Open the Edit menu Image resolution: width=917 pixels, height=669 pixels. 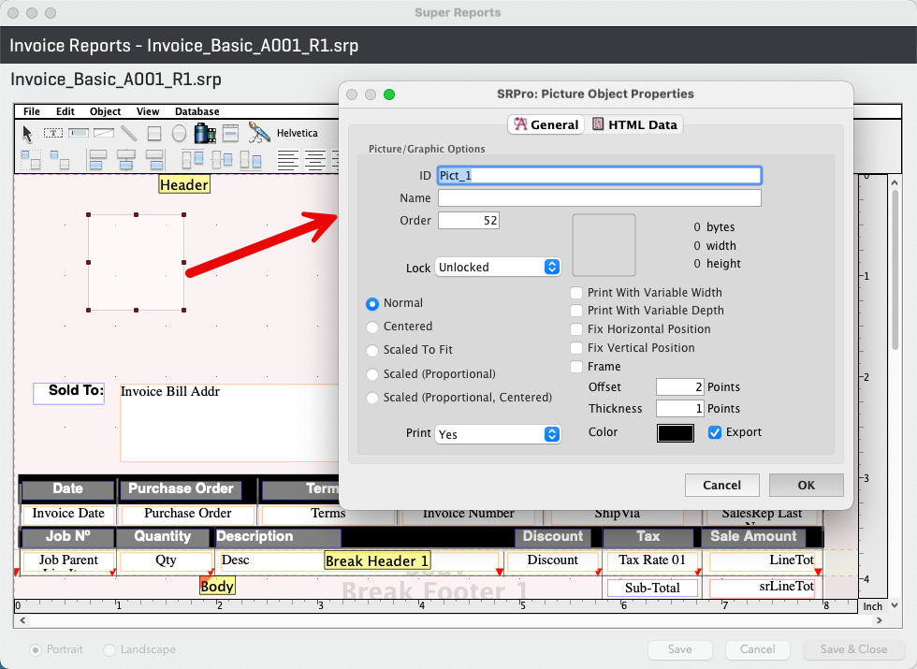pos(65,111)
